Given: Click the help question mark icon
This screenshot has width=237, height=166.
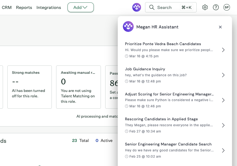Looking at the screenshot, I should click(216, 7).
